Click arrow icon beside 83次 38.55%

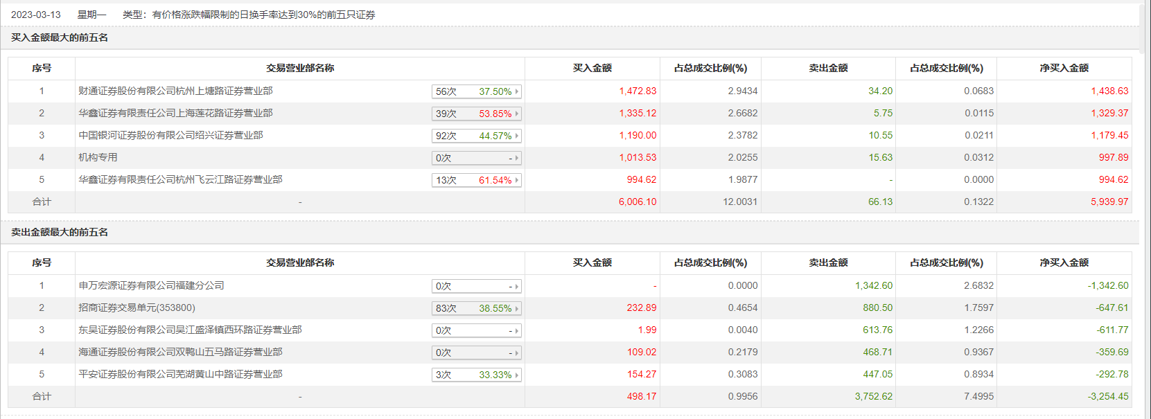point(517,308)
